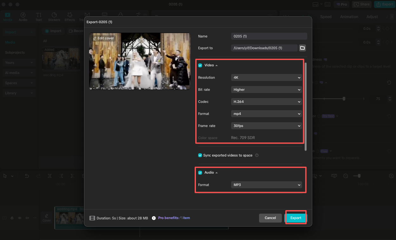Click the timeline zoom slider handle
The height and width of the screenshot is (240, 396).
point(359,176)
